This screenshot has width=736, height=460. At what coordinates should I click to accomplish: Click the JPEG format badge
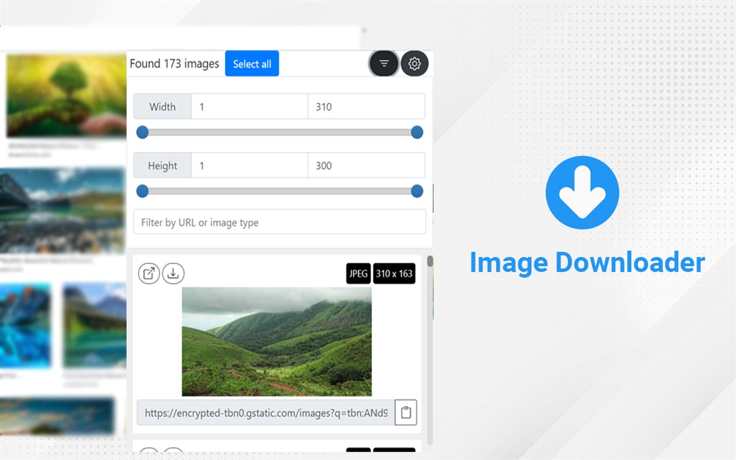point(358,274)
